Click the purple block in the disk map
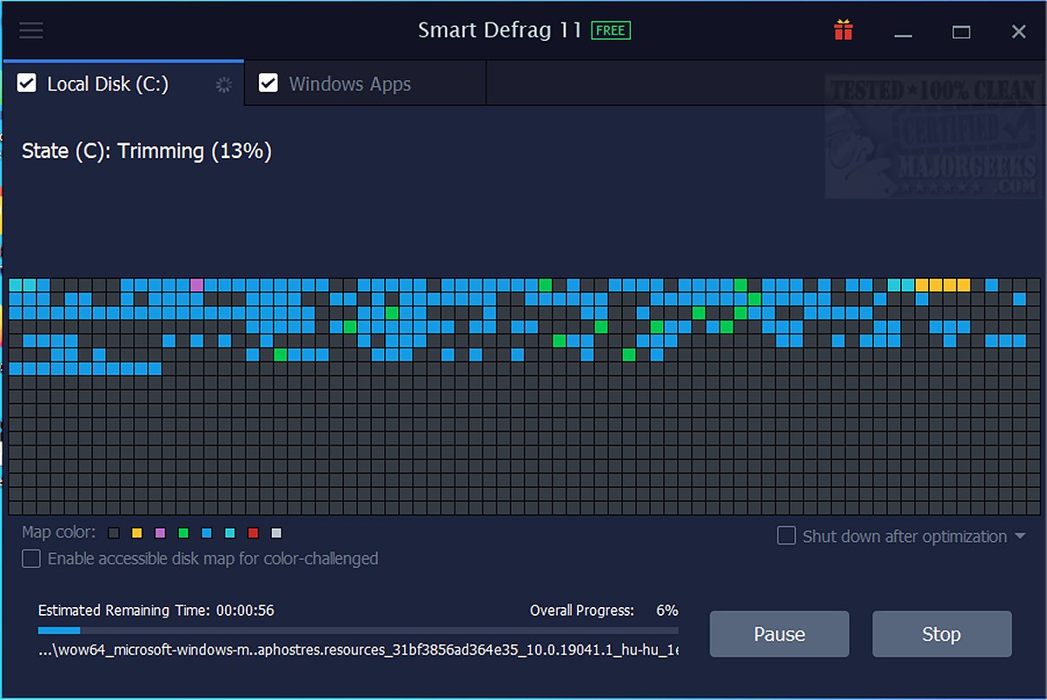This screenshot has height=700, width=1047. pos(196,285)
